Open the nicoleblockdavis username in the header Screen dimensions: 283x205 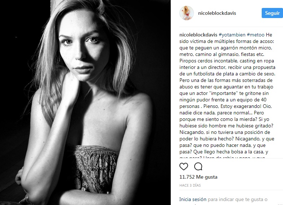[x=217, y=13]
